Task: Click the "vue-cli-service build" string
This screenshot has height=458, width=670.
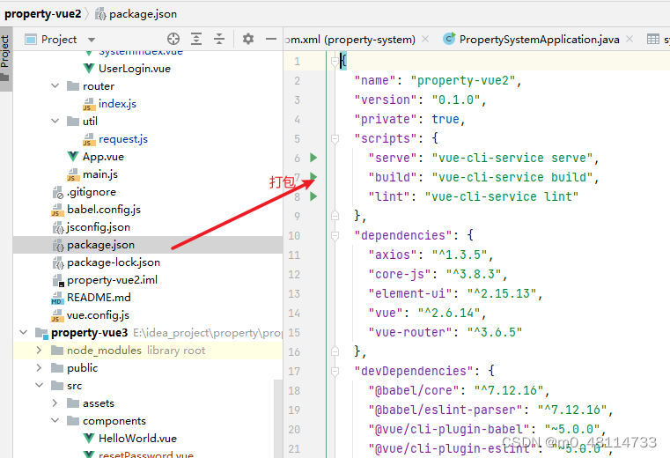Action: click(512, 177)
